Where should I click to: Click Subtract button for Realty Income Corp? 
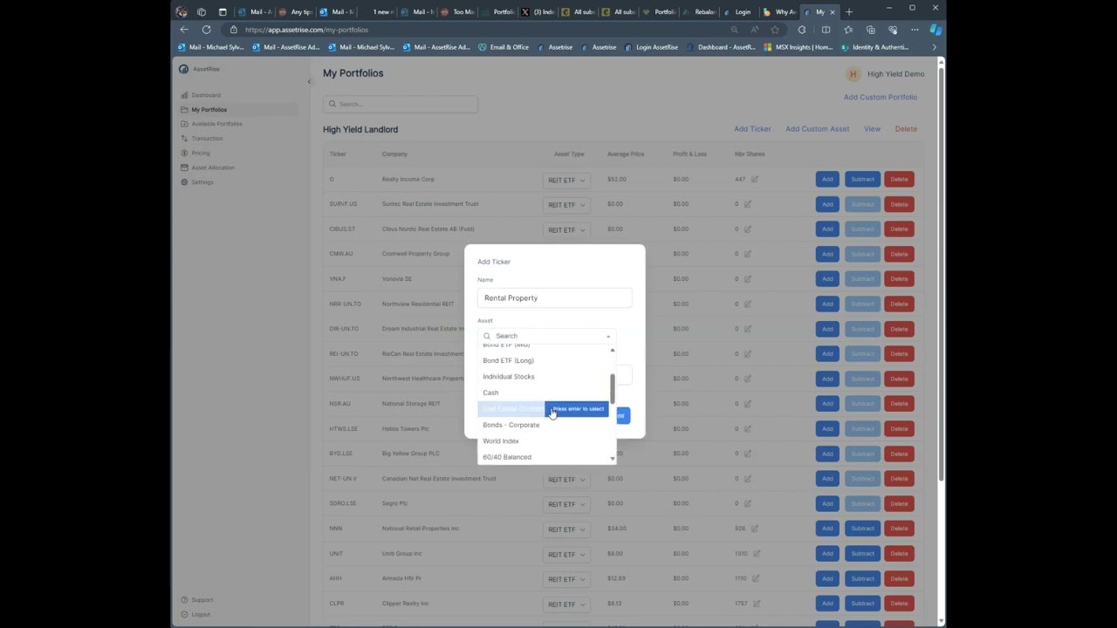pyautogui.click(x=862, y=180)
